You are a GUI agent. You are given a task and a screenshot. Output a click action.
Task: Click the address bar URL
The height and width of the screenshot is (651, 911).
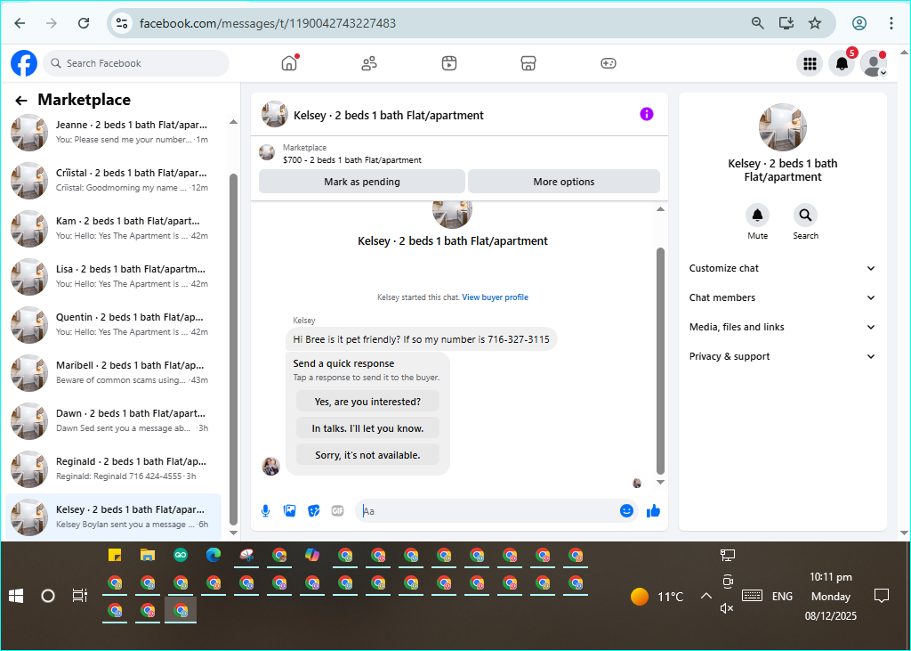tap(268, 23)
